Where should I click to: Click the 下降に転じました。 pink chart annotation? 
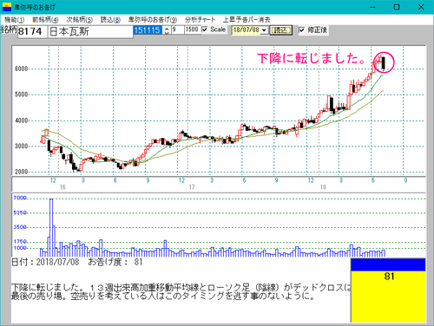point(312,58)
